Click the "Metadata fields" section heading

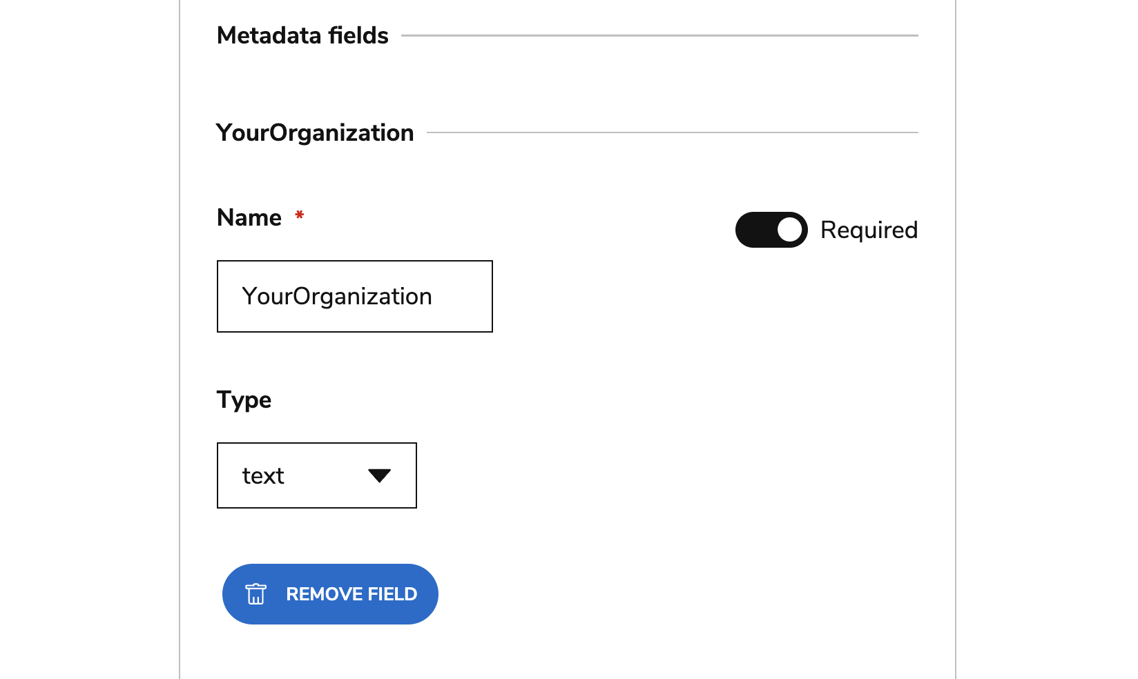pos(302,35)
